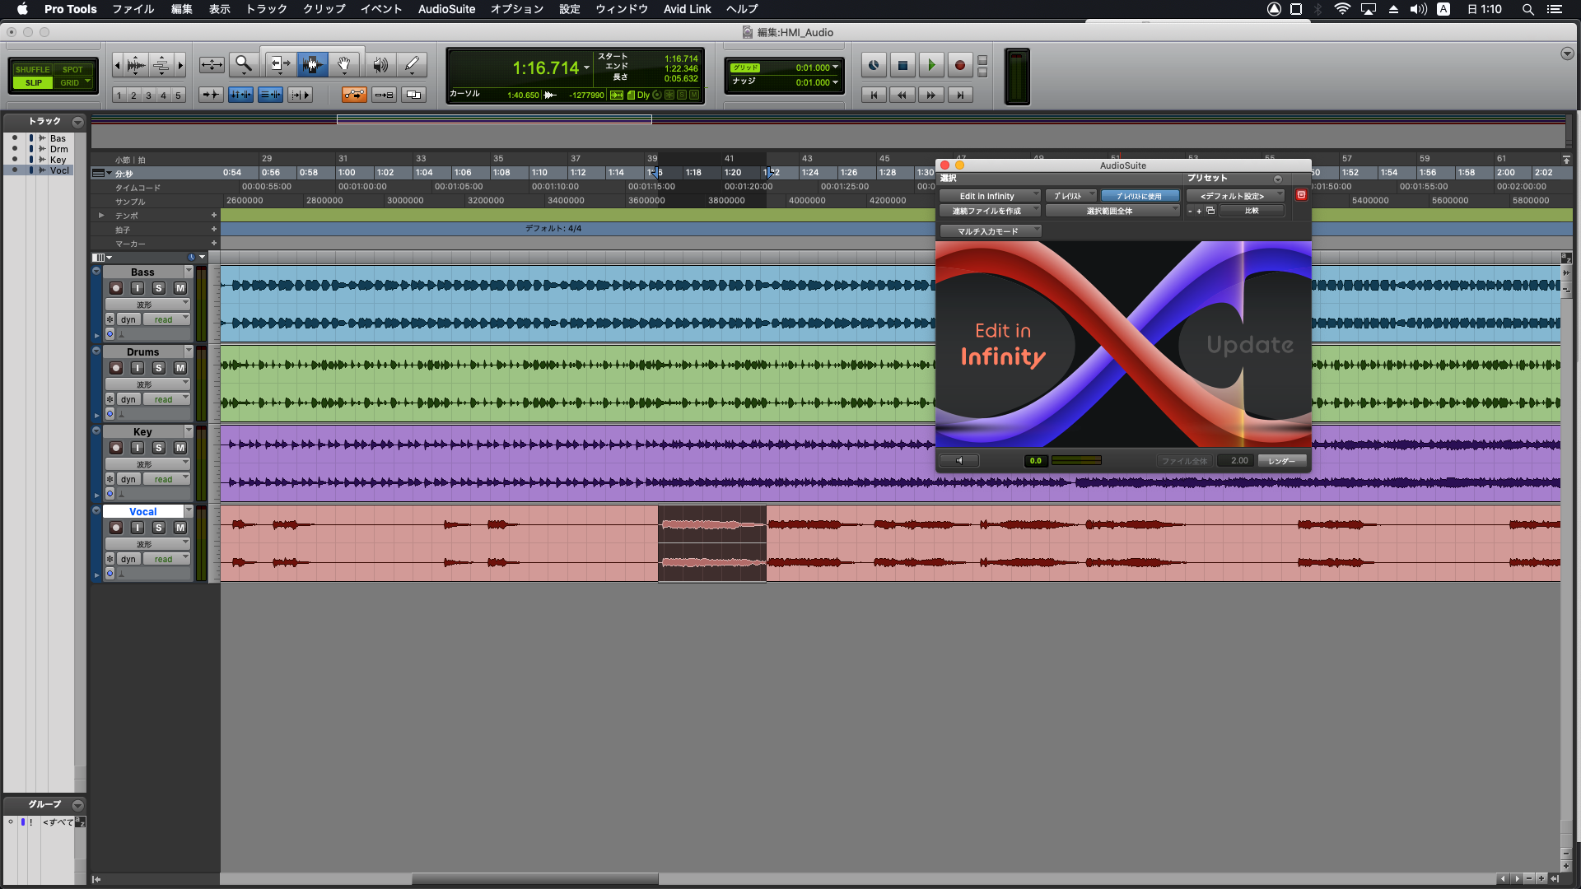The height and width of the screenshot is (889, 1581).
Task: Open the 連続ファイルを作成 dropdown
Action: [990, 211]
